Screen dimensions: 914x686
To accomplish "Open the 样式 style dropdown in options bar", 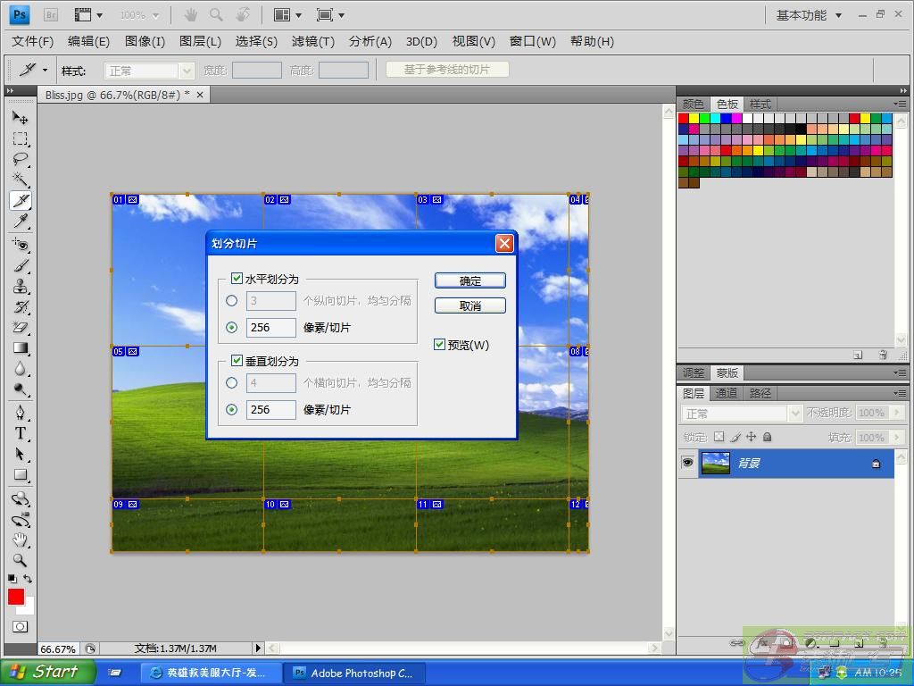I will [x=187, y=71].
